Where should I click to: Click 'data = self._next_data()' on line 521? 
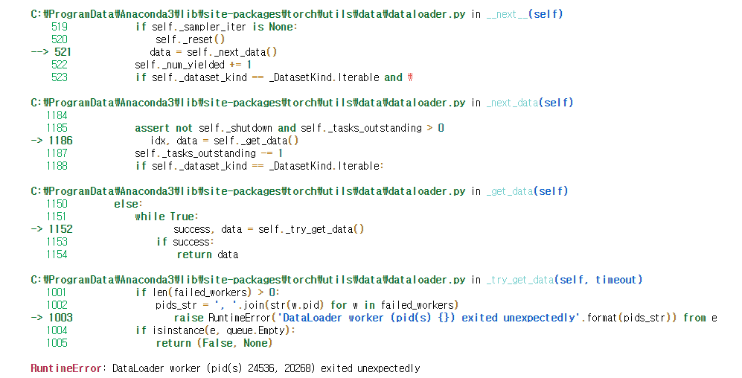214,52
